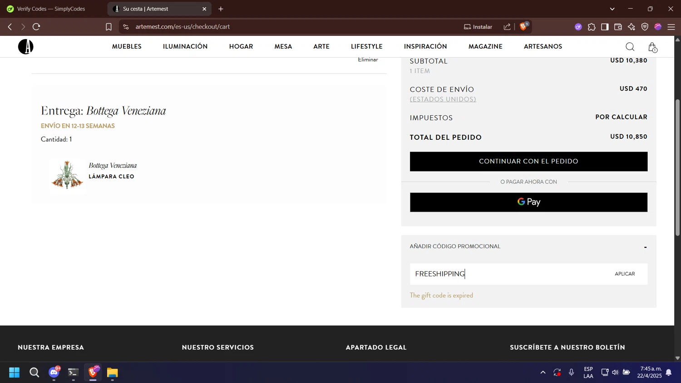The width and height of the screenshot is (681, 383).
Task: Open the LIFESTYLE menu
Action: pos(367,46)
